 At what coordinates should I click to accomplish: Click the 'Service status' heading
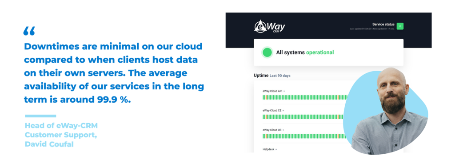click(x=383, y=24)
